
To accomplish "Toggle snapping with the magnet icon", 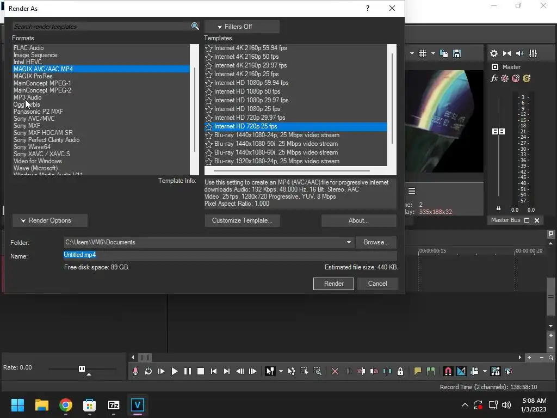I will click(x=448, y=371).
